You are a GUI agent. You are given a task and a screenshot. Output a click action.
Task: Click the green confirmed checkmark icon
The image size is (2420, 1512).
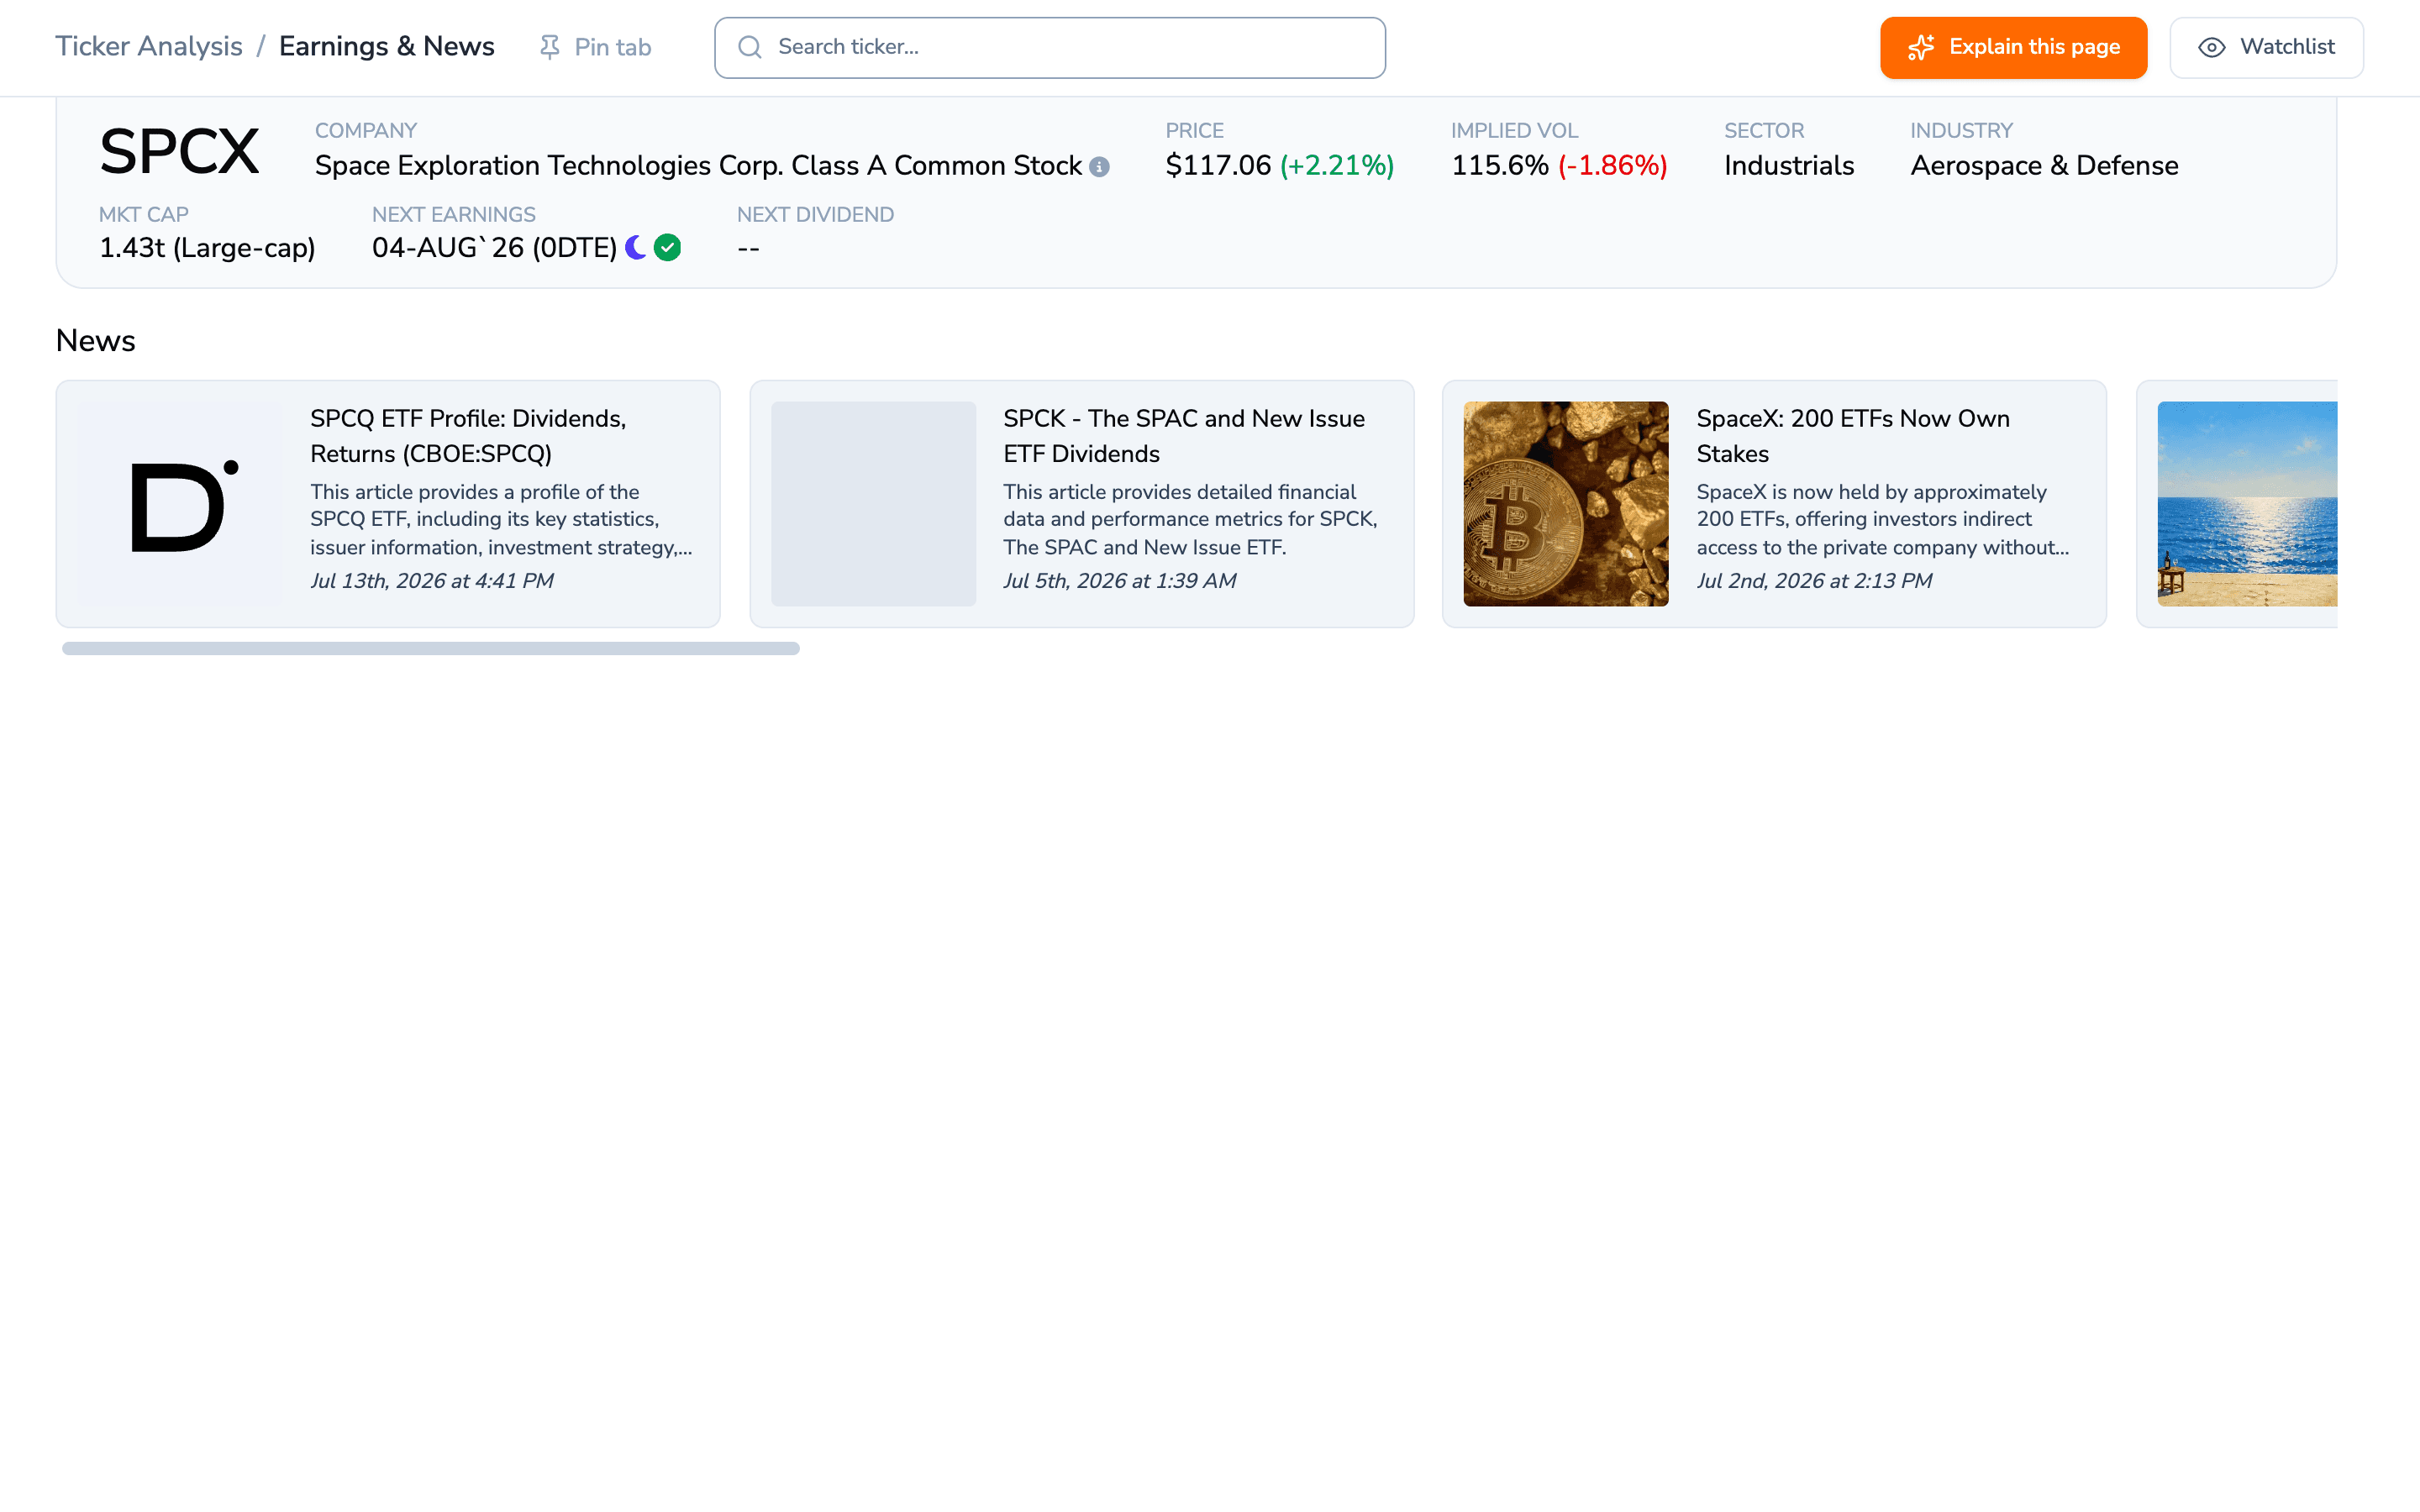[667, 247]
